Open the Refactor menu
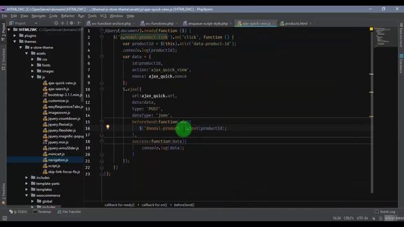 (x=68, y=16)
